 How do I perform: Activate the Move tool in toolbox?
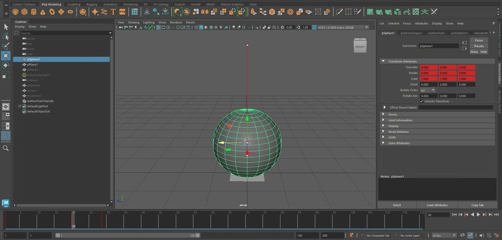coord(6,55)
